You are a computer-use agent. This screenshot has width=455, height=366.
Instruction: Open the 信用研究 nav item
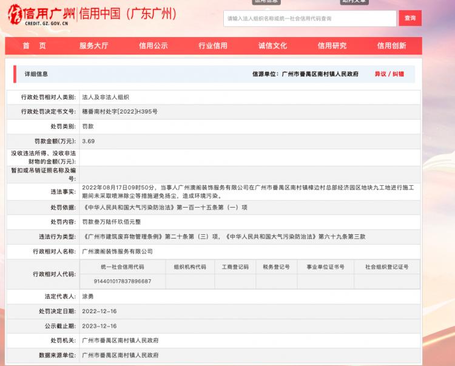(332, 46)
